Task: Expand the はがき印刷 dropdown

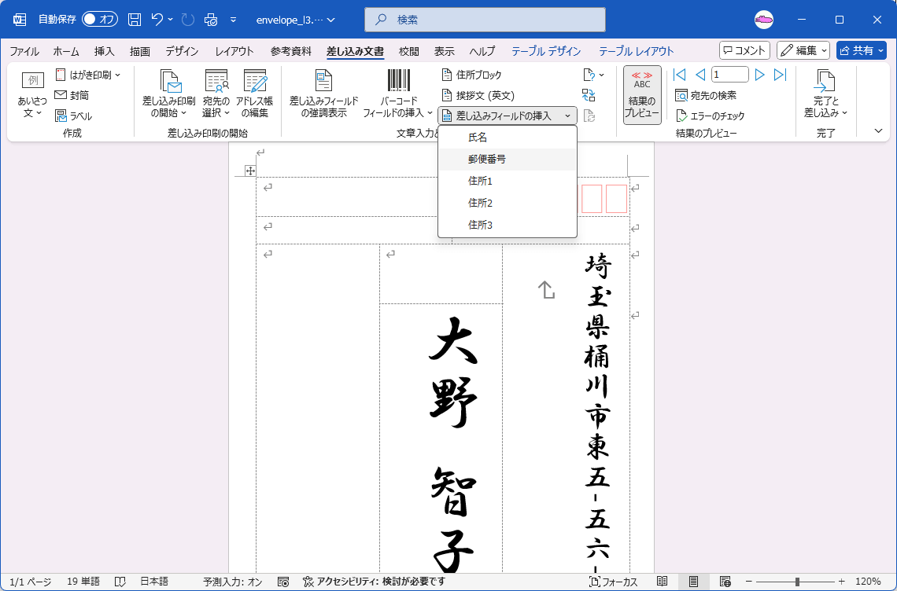Action: tap(117, 75)
